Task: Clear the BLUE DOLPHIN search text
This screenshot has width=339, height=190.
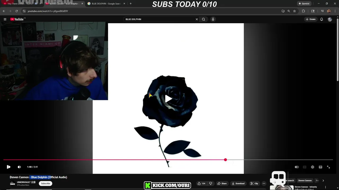Action: [197, 19]
